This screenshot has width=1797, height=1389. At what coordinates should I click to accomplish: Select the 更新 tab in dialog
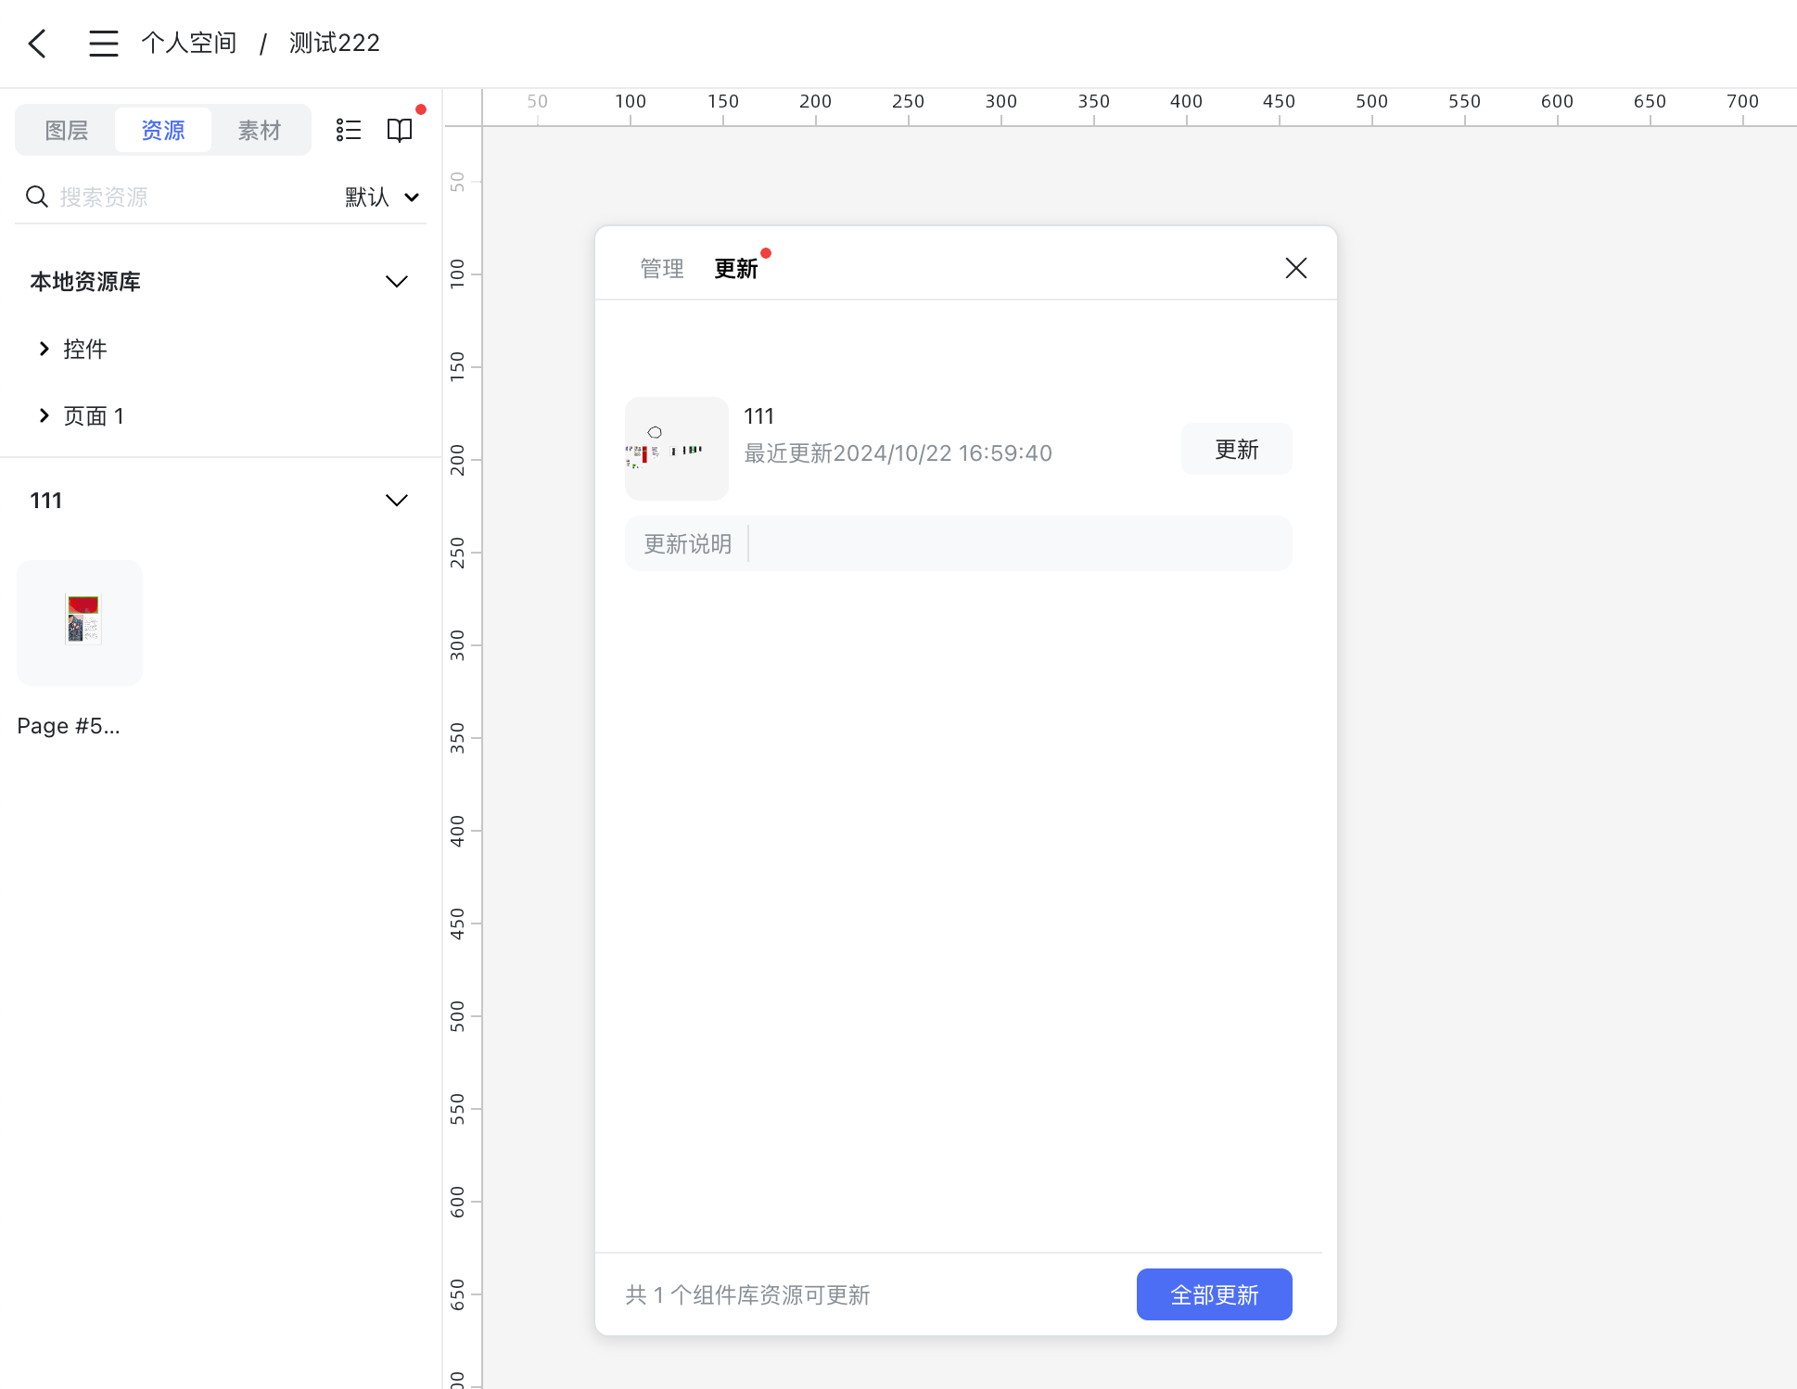tap(736, 269)
